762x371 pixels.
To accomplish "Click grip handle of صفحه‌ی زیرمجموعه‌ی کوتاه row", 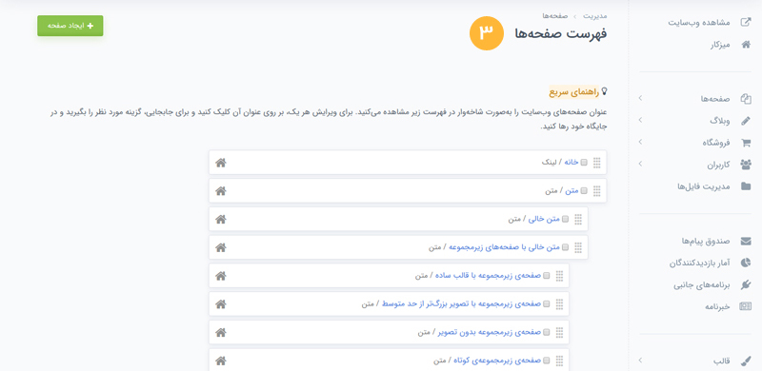I will tap(559, 361).
